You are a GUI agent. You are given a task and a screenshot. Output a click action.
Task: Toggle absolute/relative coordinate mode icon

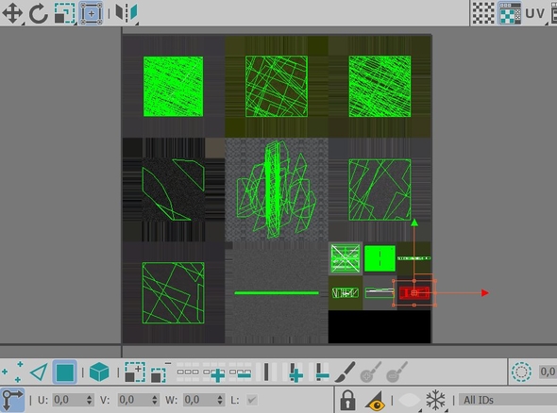click(13, 400)
